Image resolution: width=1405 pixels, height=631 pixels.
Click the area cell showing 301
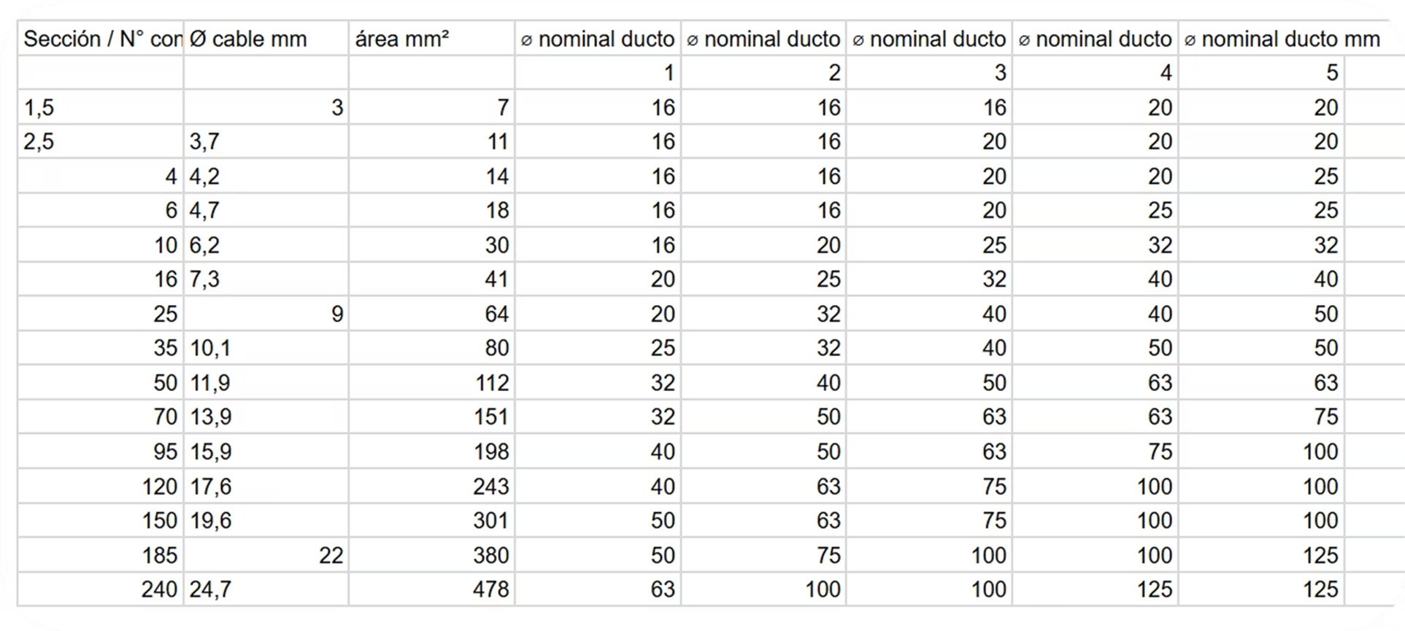(431, 521)
